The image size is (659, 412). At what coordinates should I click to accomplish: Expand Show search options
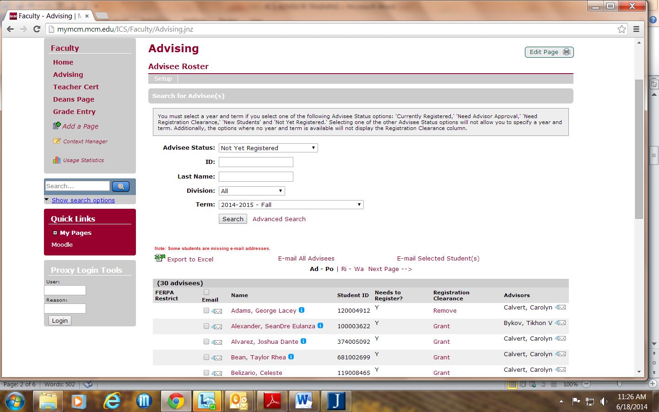point(83,200)
